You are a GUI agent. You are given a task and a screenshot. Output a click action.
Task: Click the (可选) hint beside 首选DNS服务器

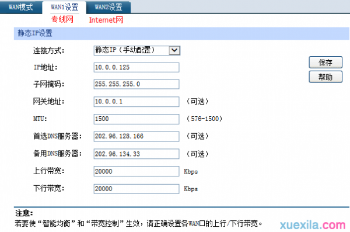tap(197, 136)
